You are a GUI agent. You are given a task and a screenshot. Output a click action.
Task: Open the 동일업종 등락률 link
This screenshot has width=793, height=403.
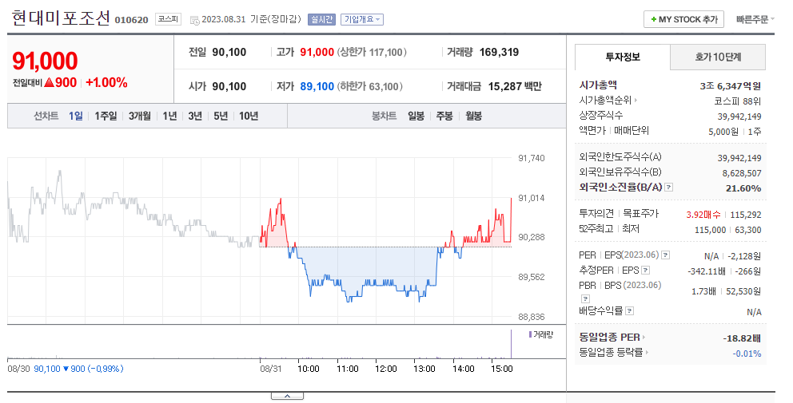click(x=614, y=352)
